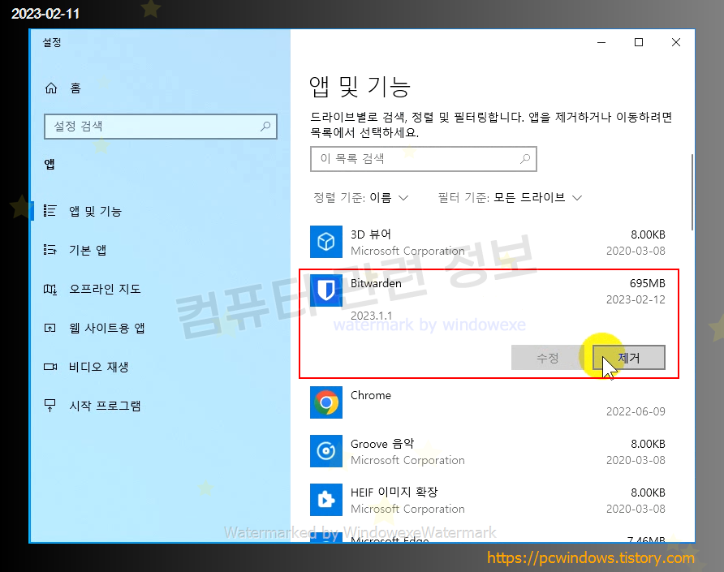Click the 앱 및 기능 list icon in sidebar

click(x=50, y=211)
